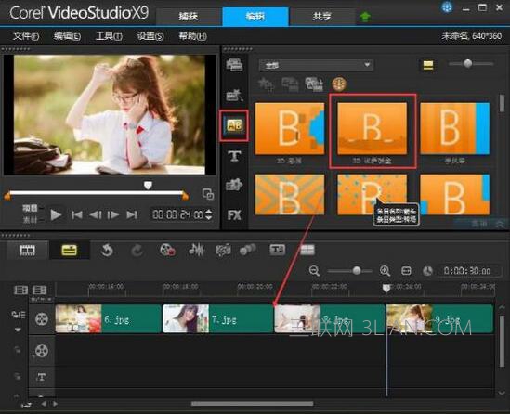Click the green upload arrow icon

(x=365, y=17)
